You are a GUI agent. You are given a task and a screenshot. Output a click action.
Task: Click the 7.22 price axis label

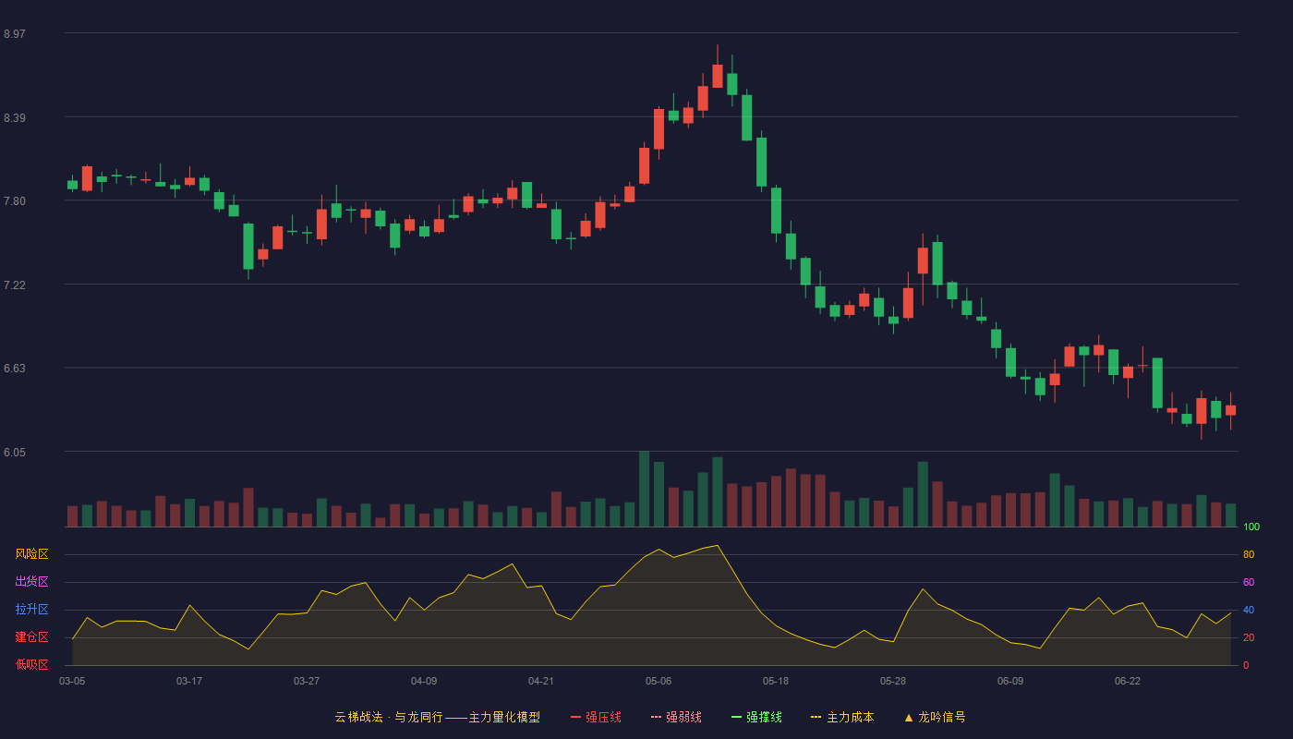pos(15,285)
